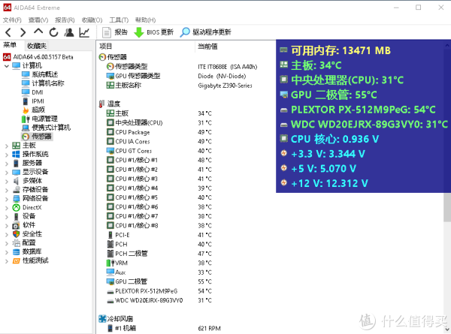This screenshot has height=334, width=451.
Task: Refresh the sensor readings
Action: [x=53, y=32]
